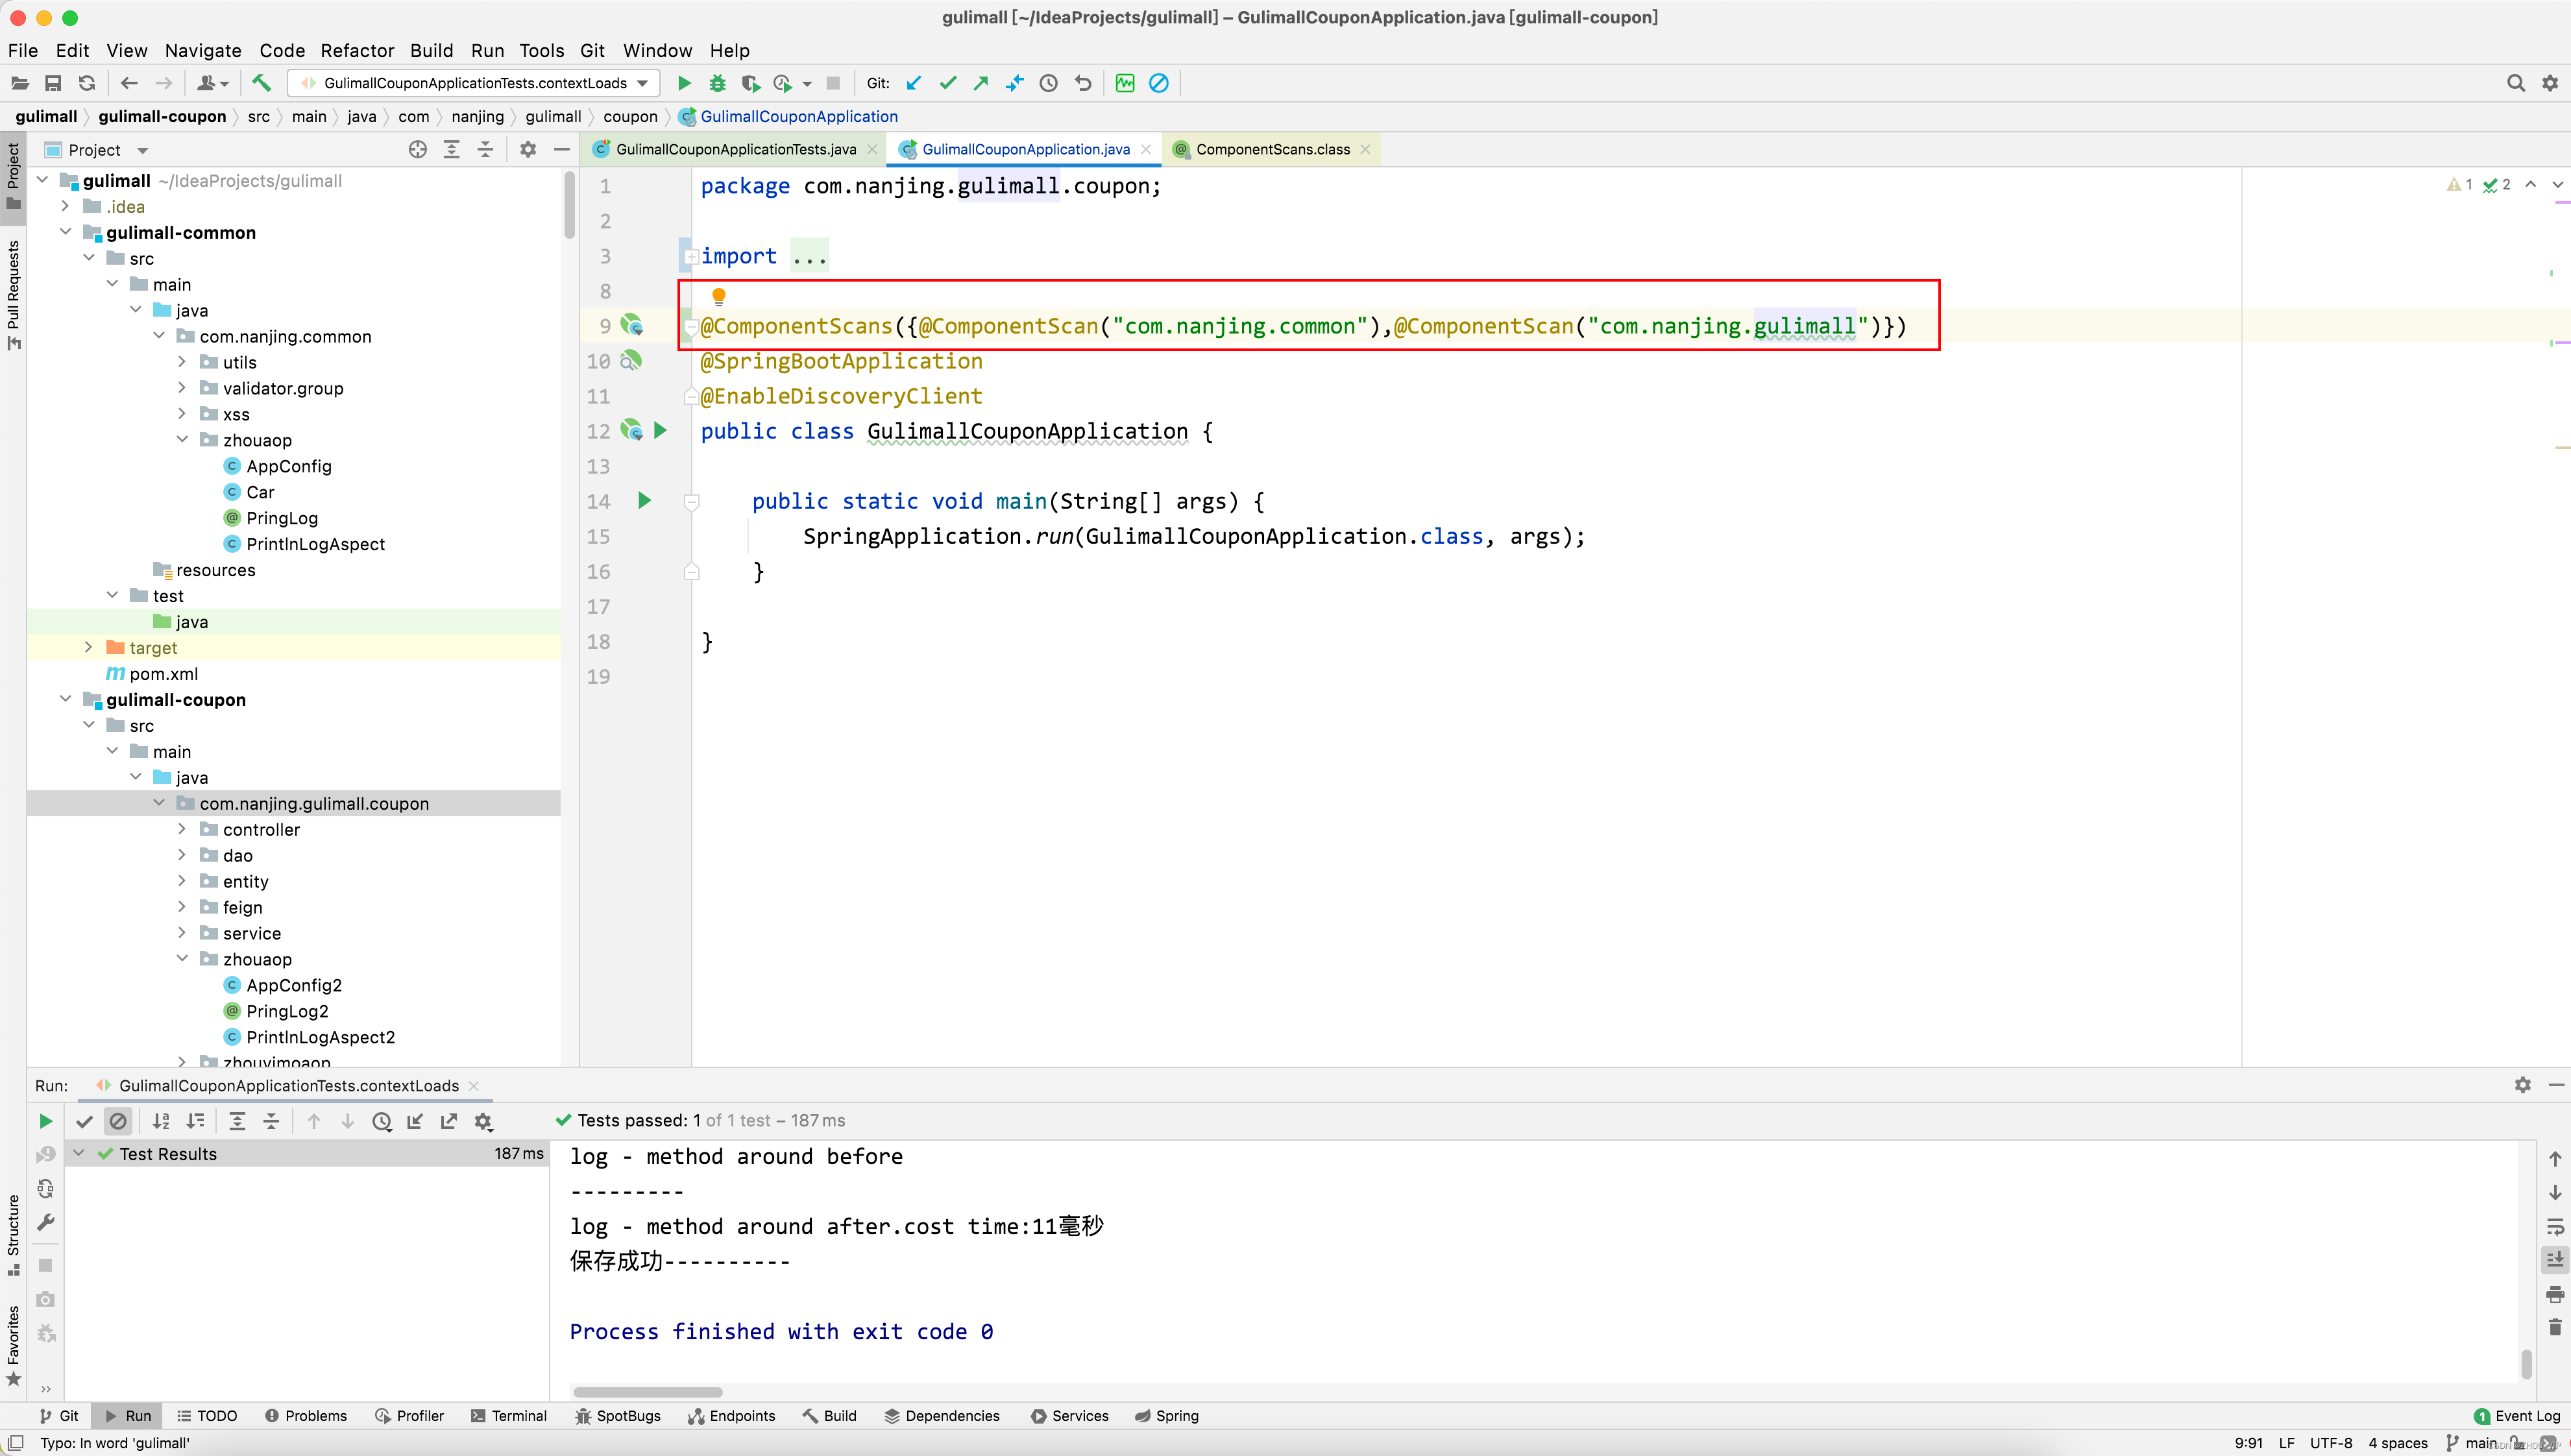The image size is (2571, 1456).
Task: Click the Git push arrow icon
Action: (x=981, y=83)
